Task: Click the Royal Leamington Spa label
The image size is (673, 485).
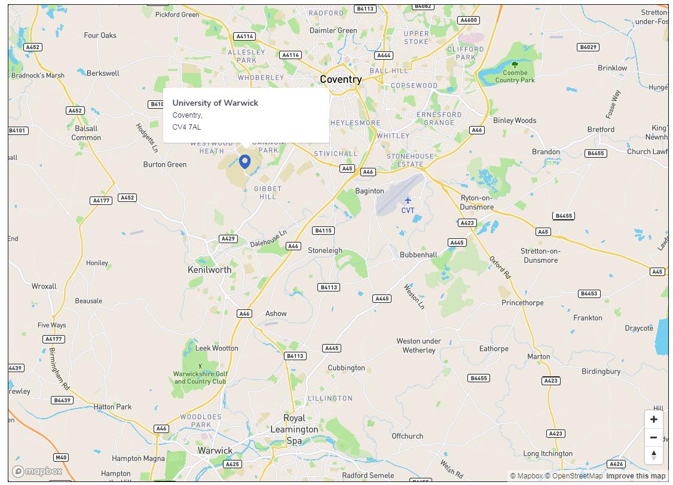Action: click(x=295, y=429)
